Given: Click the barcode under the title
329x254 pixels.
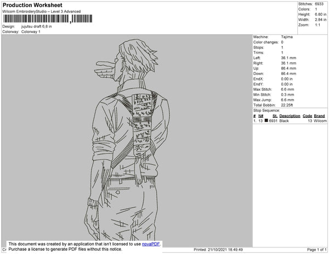Looking at the screenshot, I should point(48,19).
